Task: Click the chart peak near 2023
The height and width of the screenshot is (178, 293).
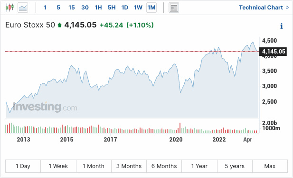Action: [253, 42]
